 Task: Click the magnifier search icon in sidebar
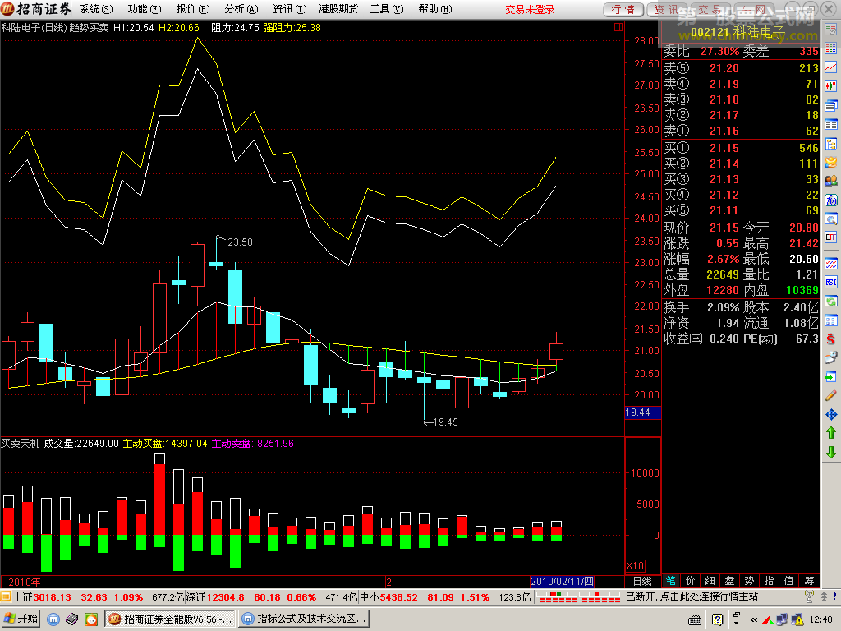[x=831, y=219]
